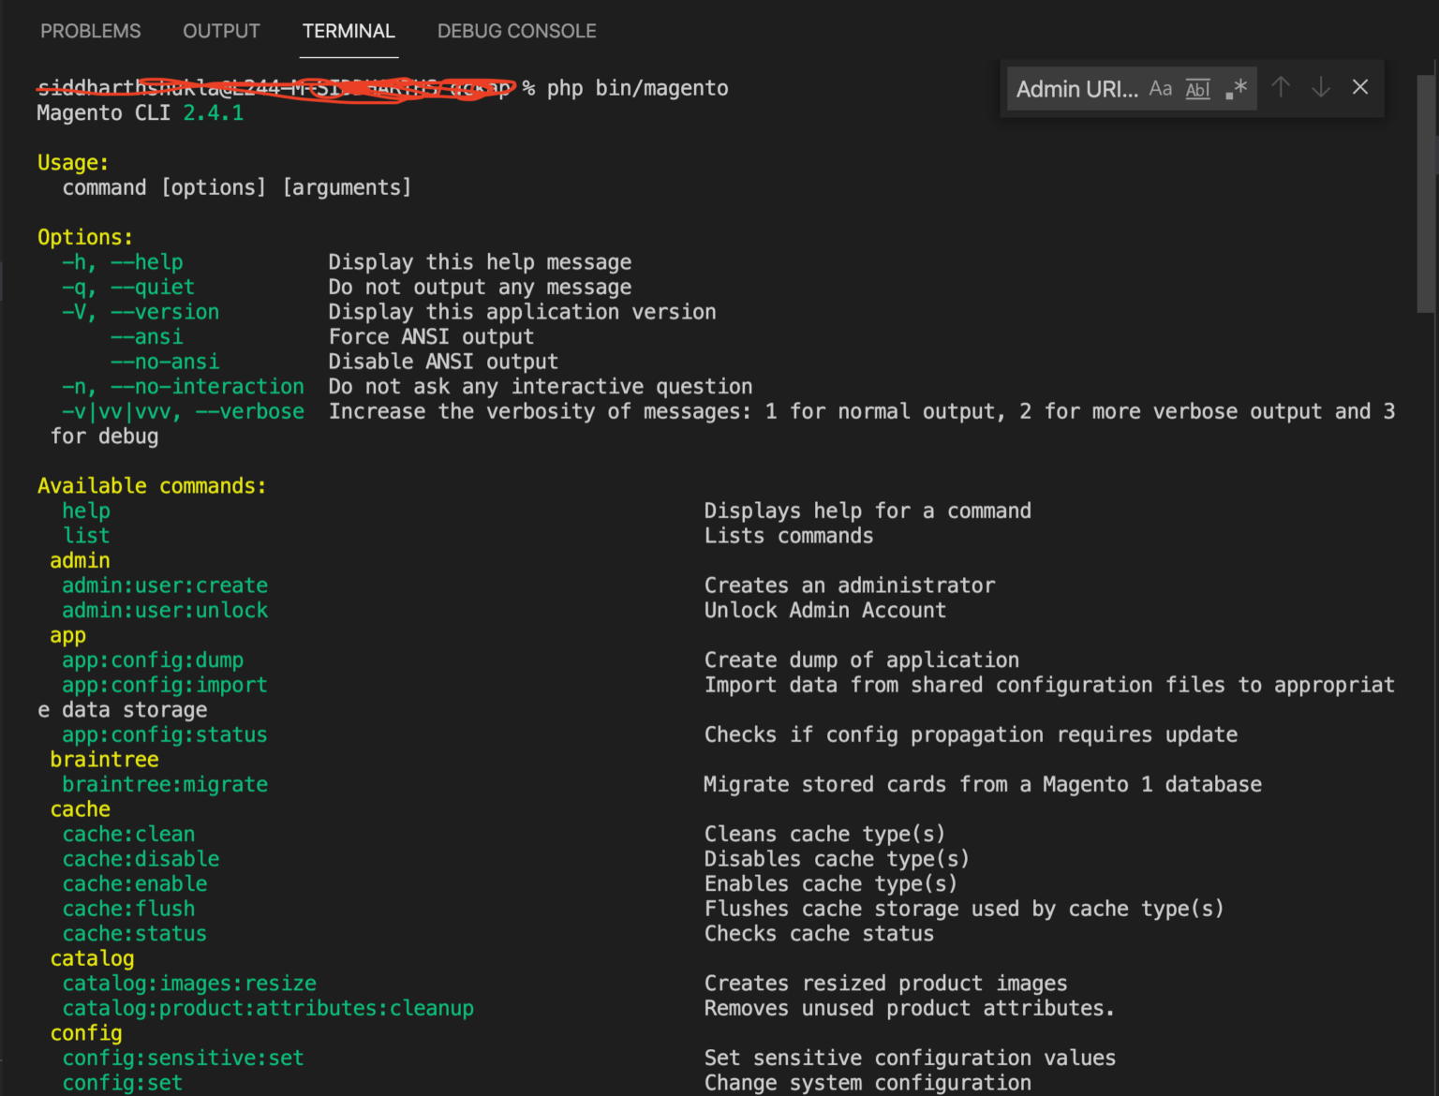
Task: Click the '-q, --quiet' option
Action: (x=128, y=288)
